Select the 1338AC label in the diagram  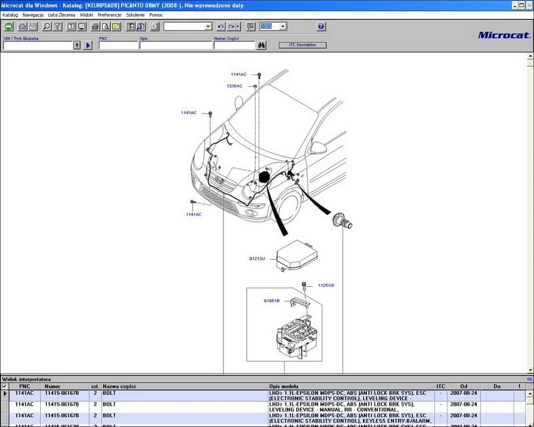[235, 86]
